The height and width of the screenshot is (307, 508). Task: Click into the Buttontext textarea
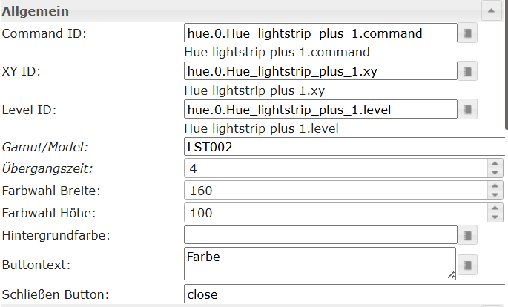tap(320, 264)
